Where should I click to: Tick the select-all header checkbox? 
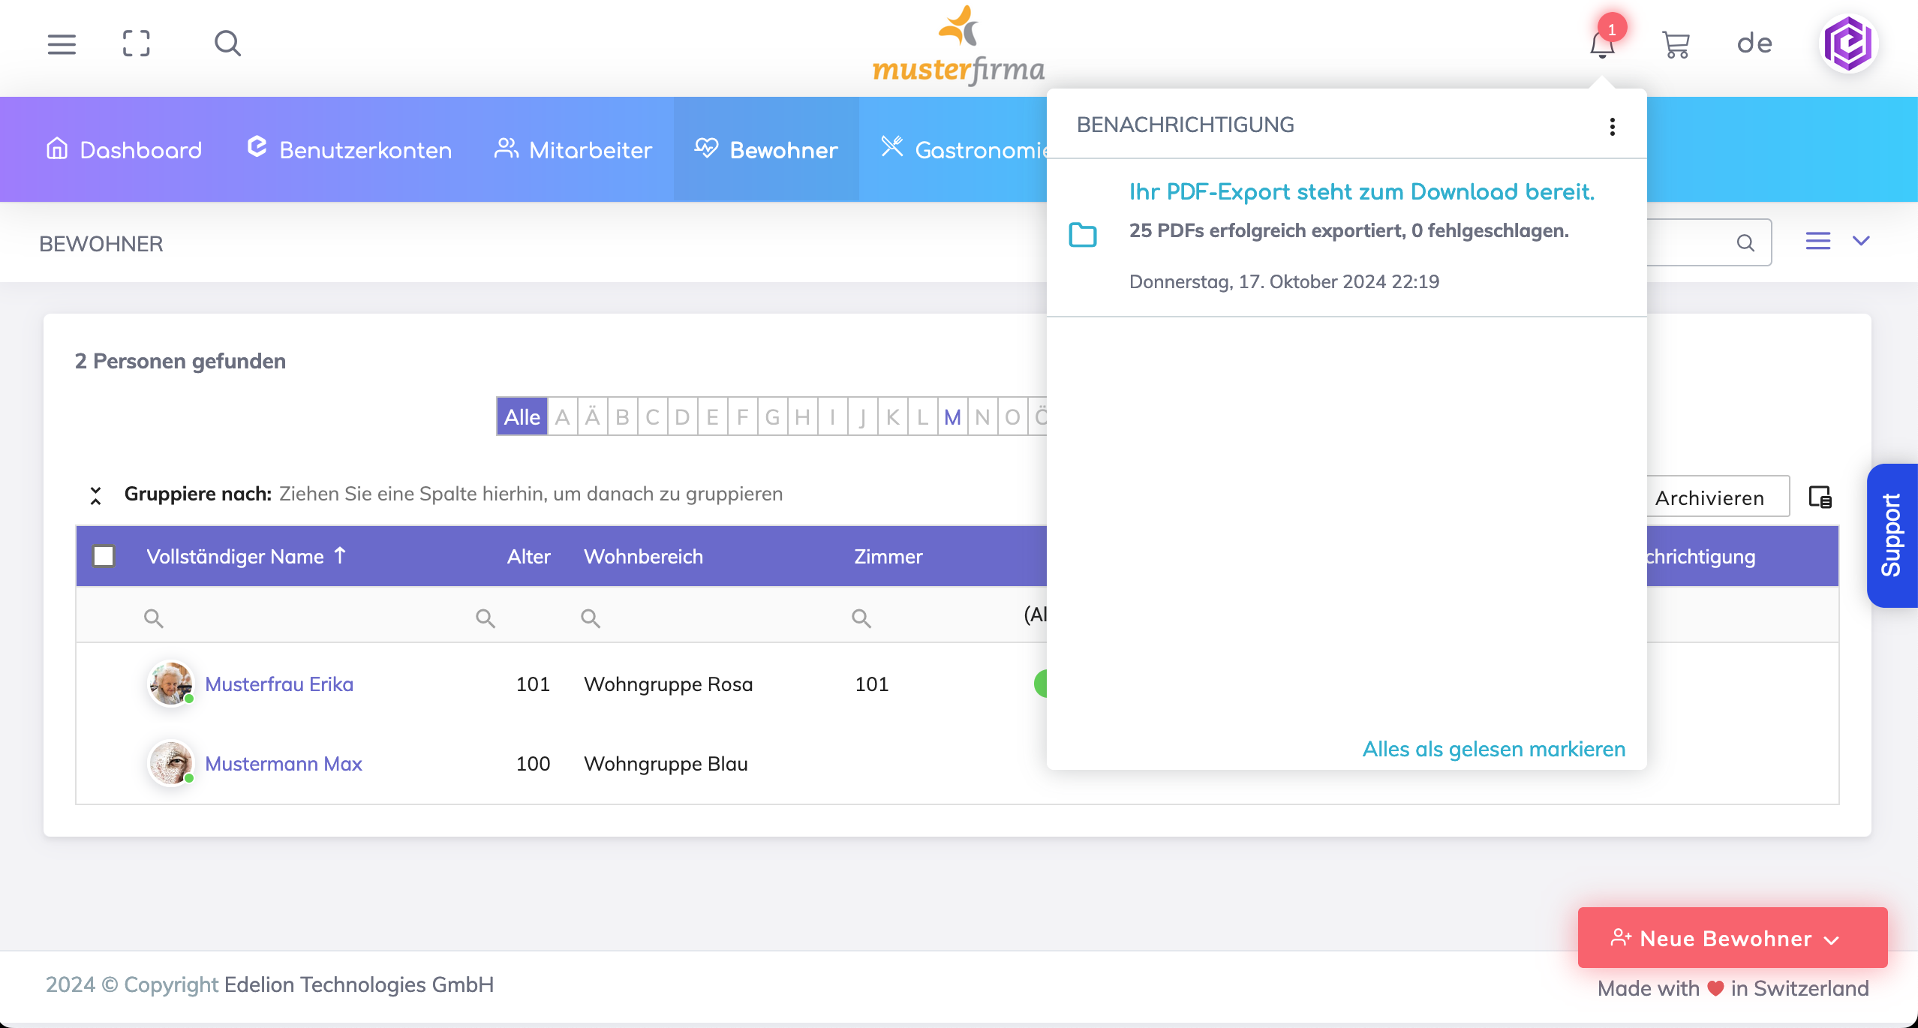click(x=104, y=556)
